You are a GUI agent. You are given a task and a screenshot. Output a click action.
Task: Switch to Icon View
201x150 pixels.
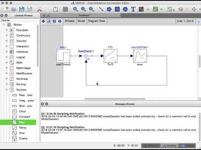click(44, 21)
